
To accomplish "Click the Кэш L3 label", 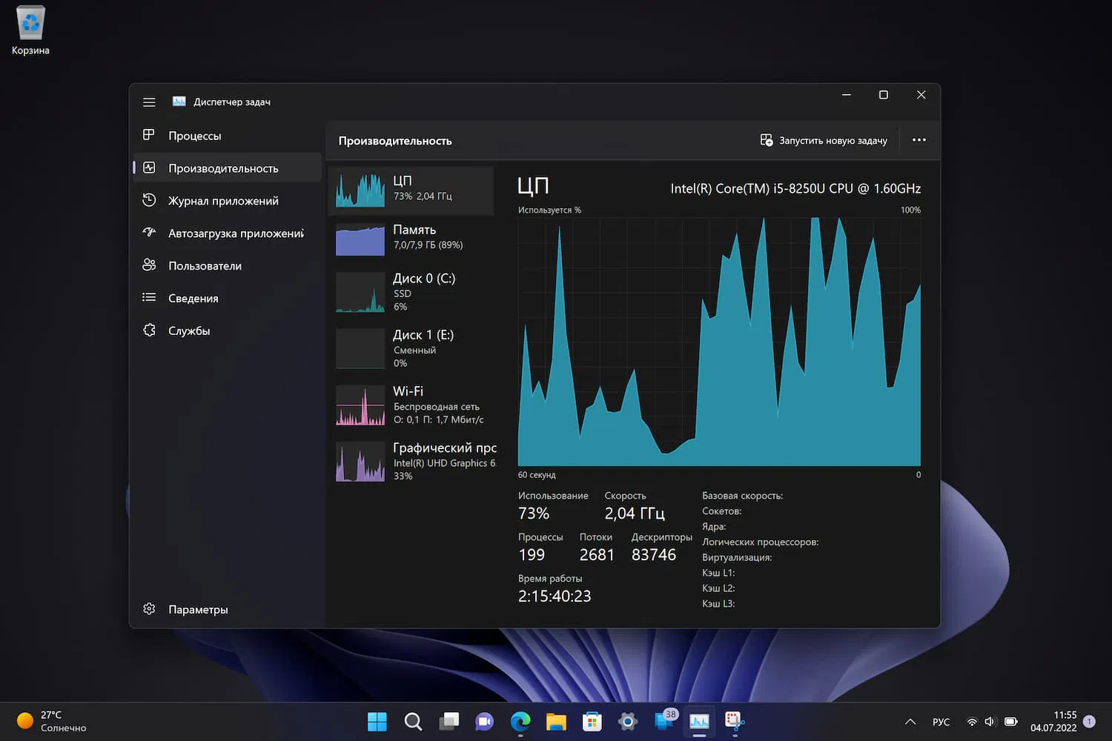I will (718, 604).
